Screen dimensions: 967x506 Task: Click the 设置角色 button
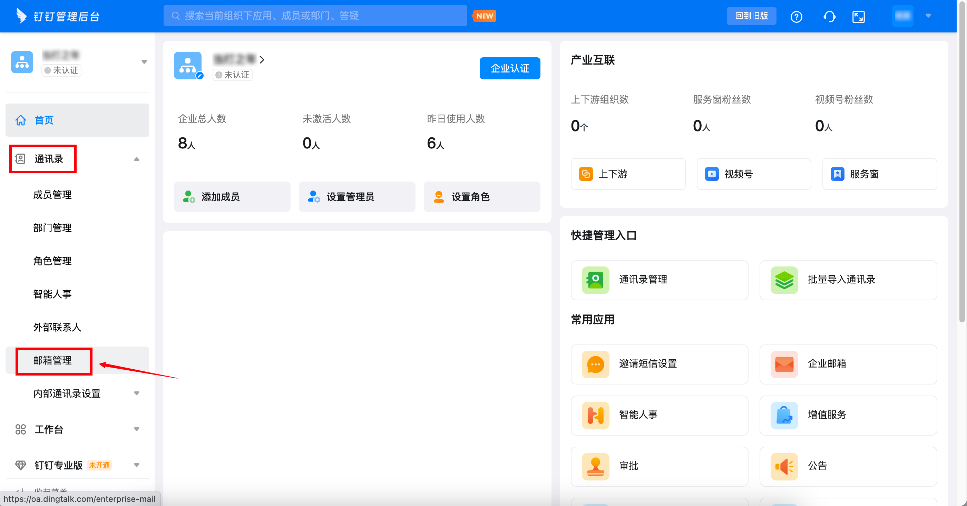point(482,197)
